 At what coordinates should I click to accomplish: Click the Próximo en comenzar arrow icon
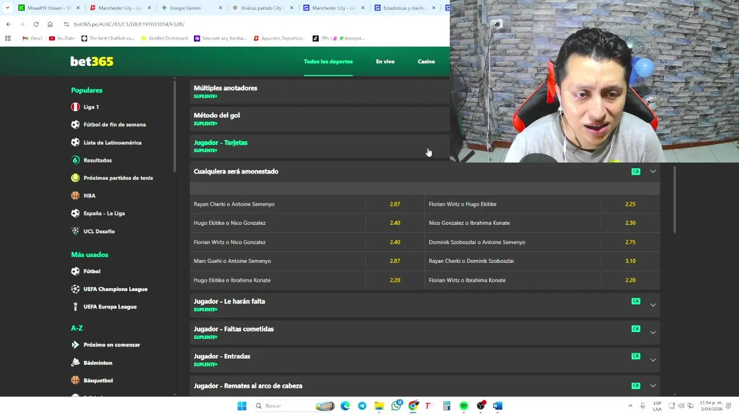tap(75, 345)
